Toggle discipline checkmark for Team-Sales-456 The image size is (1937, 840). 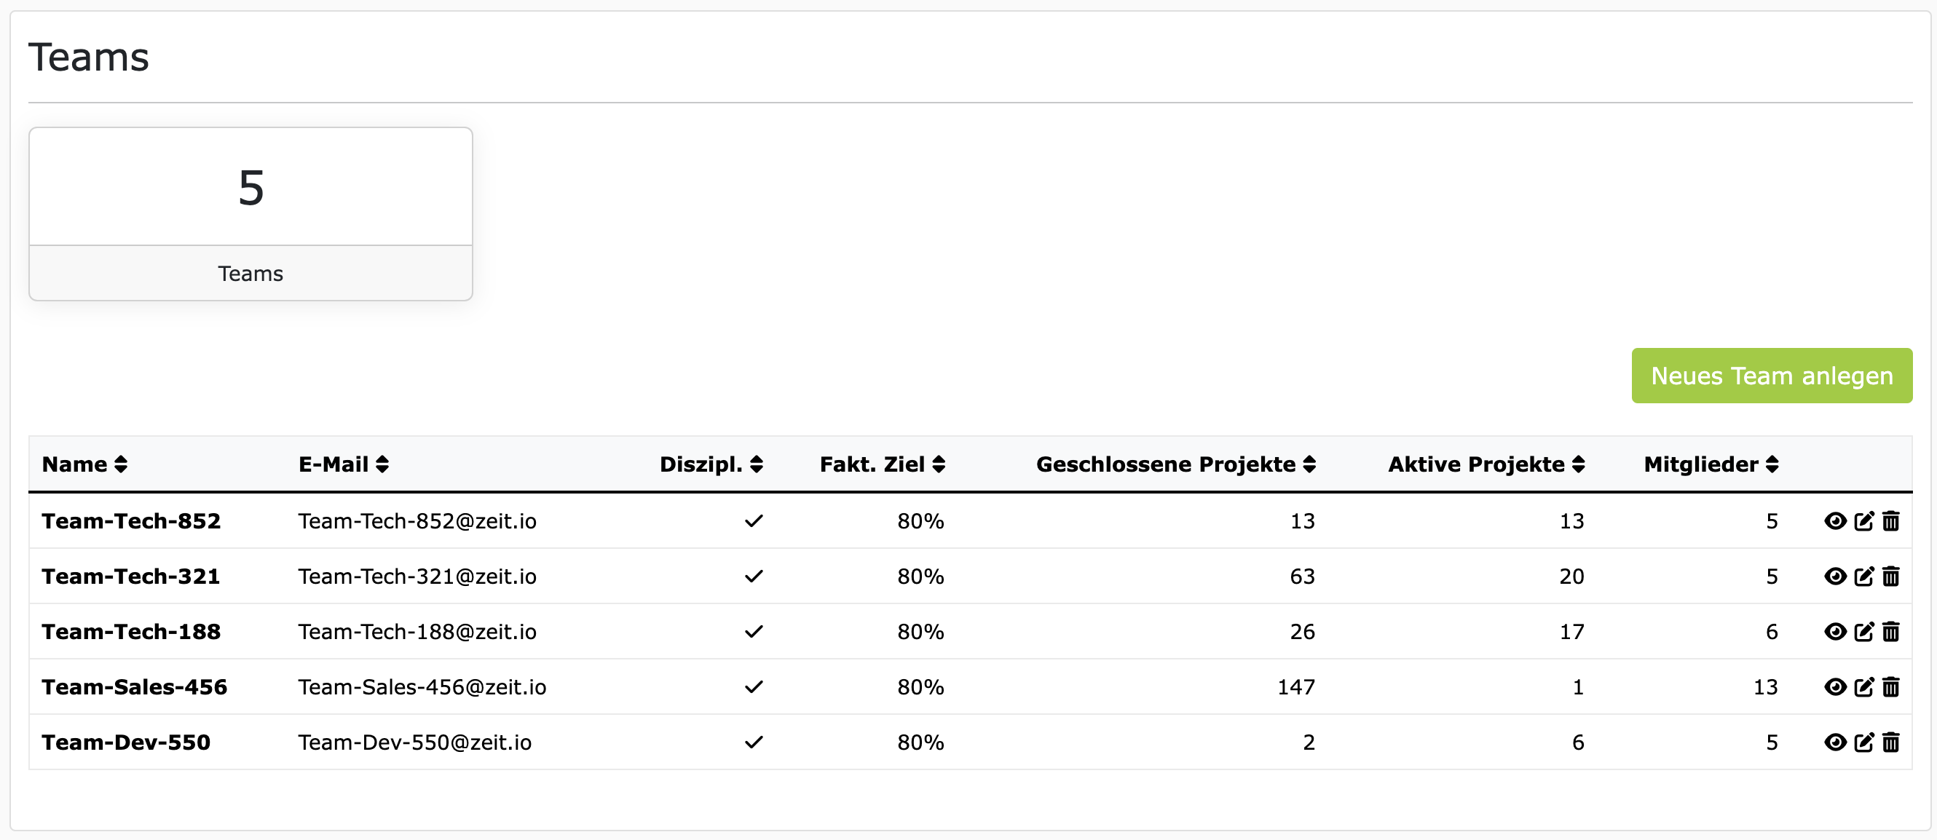(754, 686)
